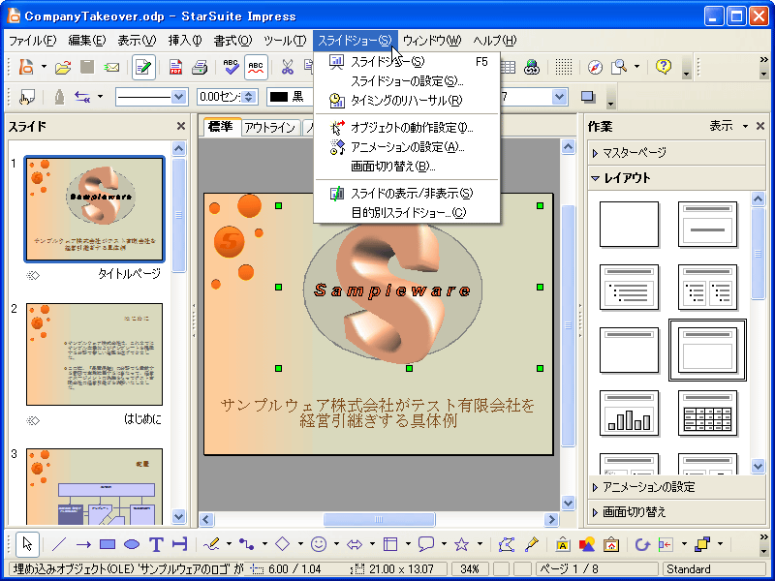
Task: Click the Zoom magnifier icon
Action: pyautogui.click(x=619, y=67)
